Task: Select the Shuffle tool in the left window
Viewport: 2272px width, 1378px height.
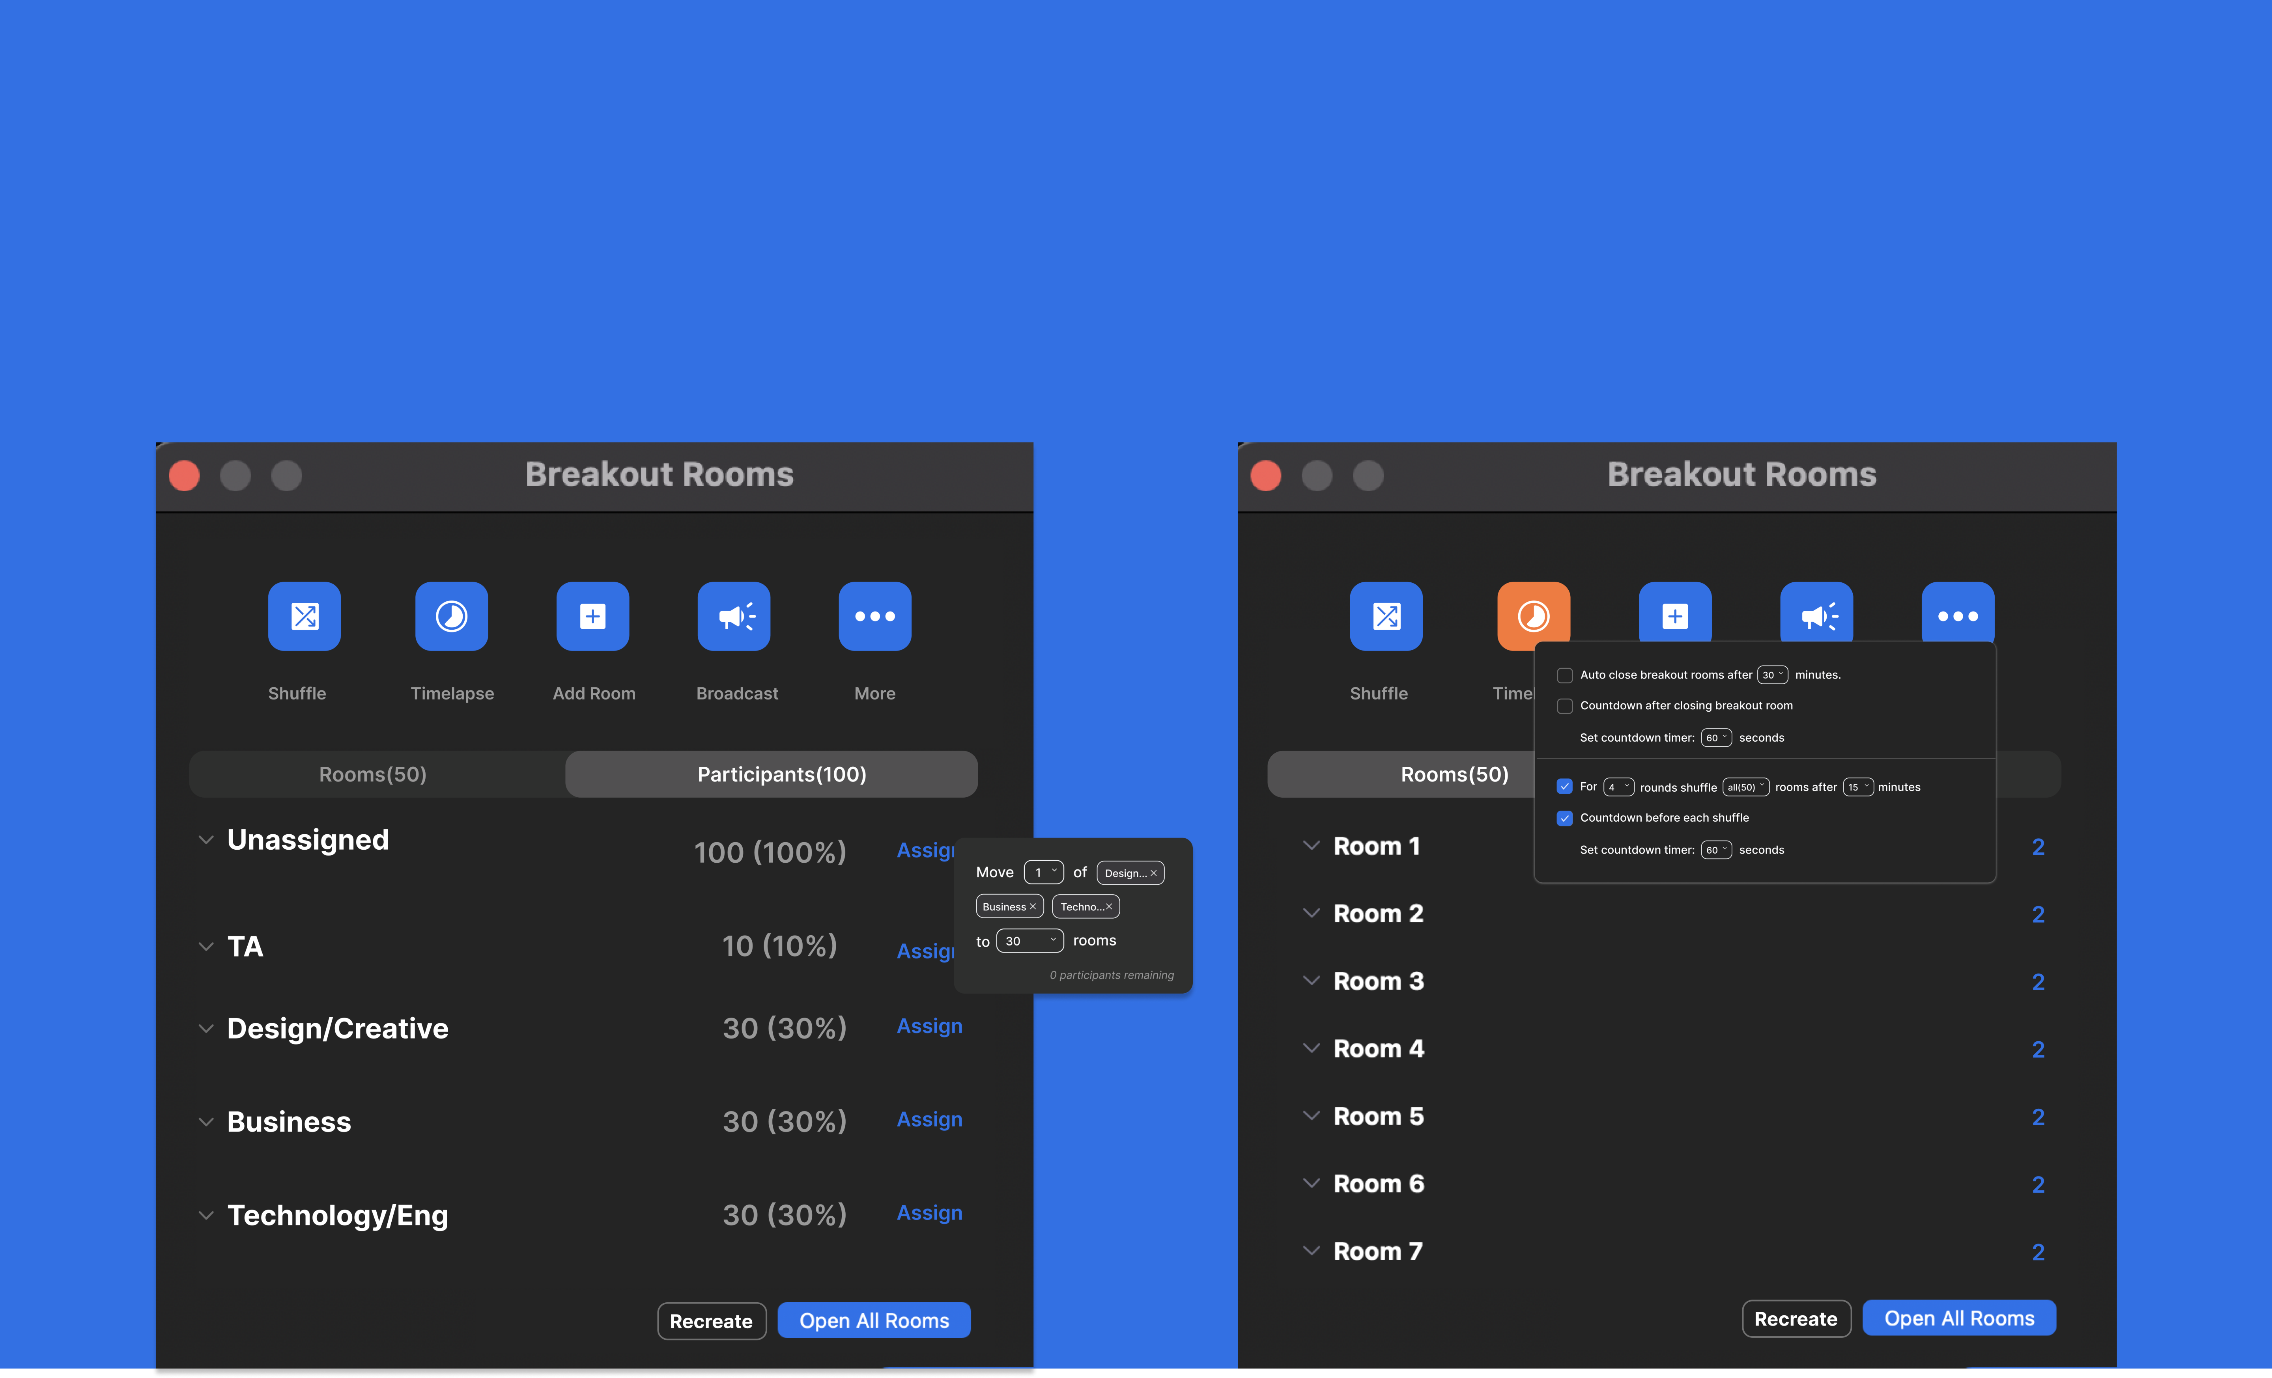Action: 304,616
